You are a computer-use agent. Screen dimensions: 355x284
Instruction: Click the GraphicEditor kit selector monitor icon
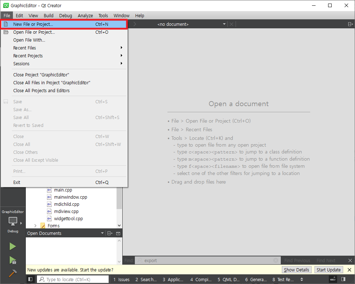(x=13, y=221)
